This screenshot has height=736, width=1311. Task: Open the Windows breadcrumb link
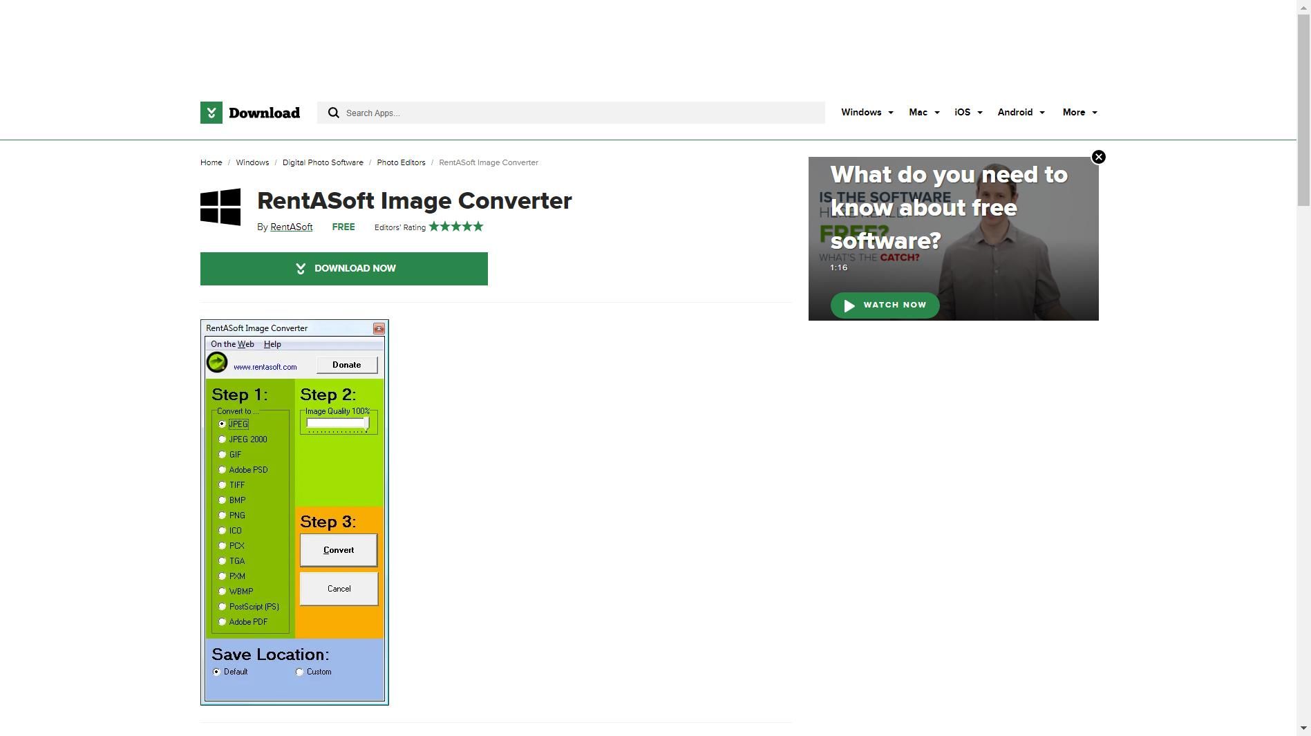[252, 162]
